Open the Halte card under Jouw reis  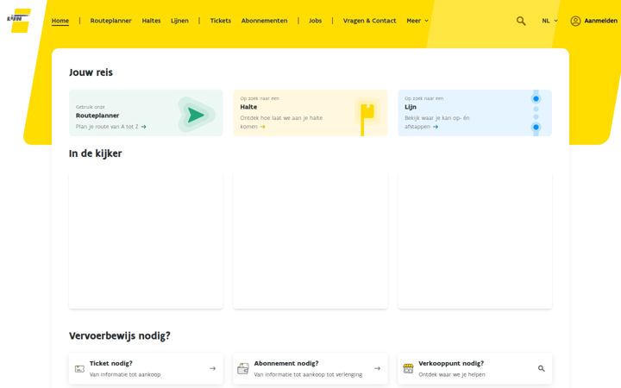[x=310, y=113]
